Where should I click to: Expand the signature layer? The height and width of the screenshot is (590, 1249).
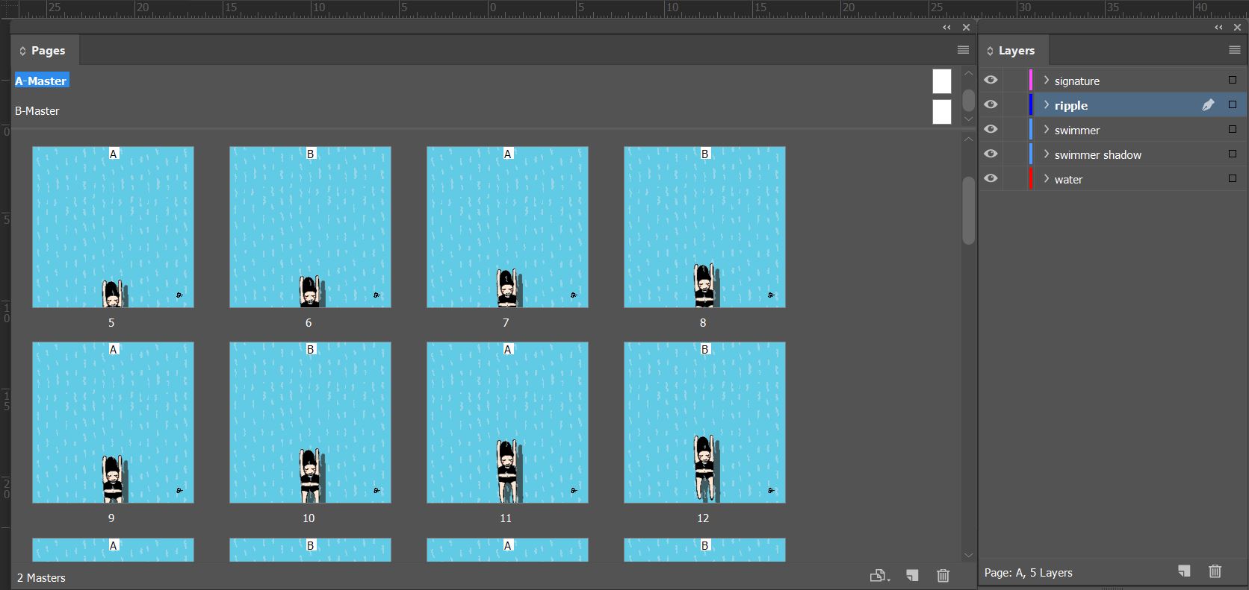tap(1046, 80)
